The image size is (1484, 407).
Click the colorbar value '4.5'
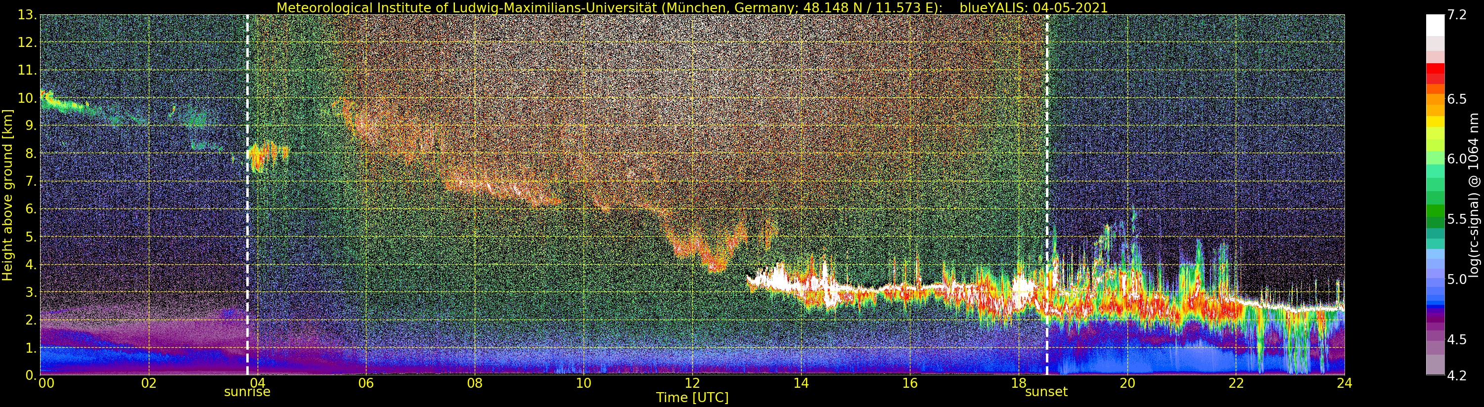pyautogui.click(x=1457, y=340)
